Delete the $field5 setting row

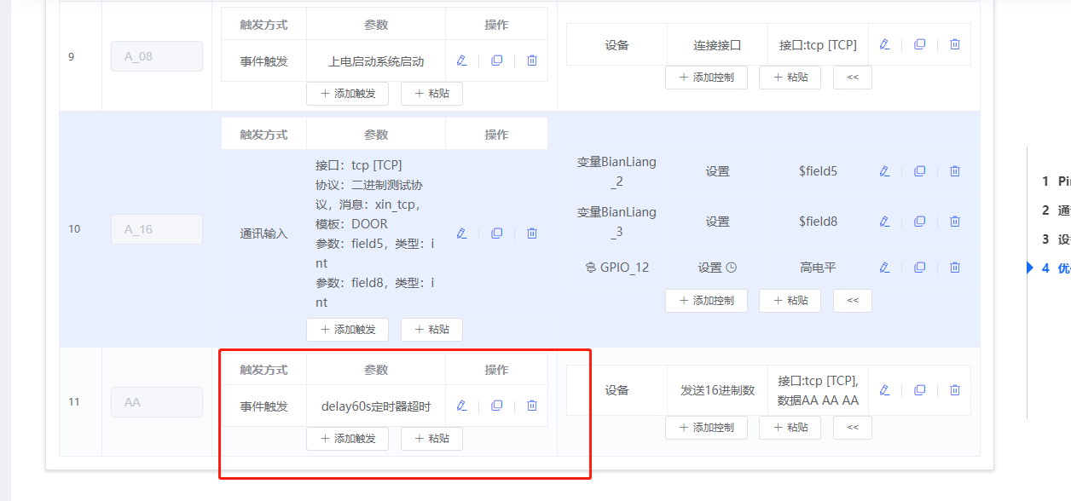click(x=953, y=170)
